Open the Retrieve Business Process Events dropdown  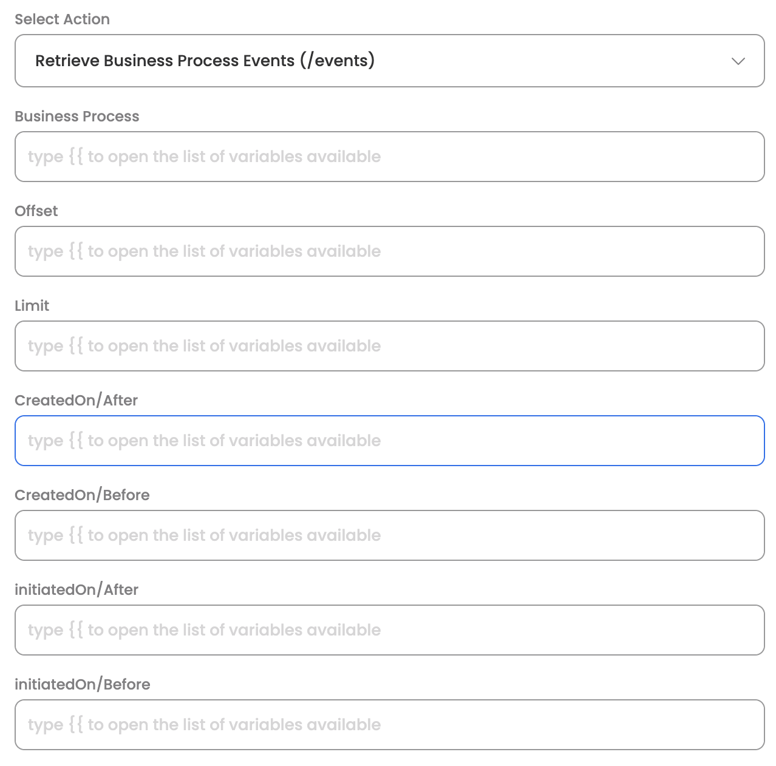389,61
